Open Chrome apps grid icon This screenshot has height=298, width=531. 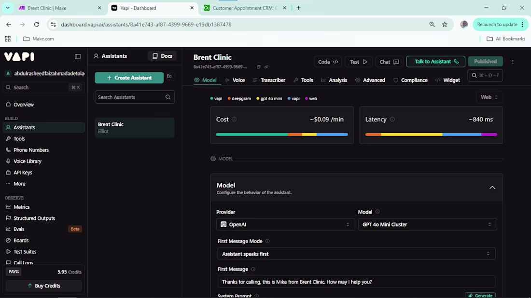pos(8,39)
